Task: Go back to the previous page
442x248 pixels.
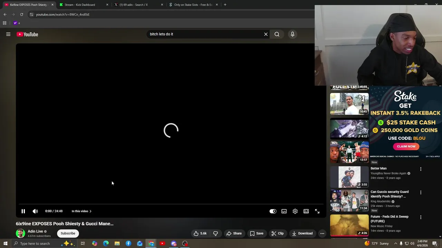Action: click(x=5, y=14)
